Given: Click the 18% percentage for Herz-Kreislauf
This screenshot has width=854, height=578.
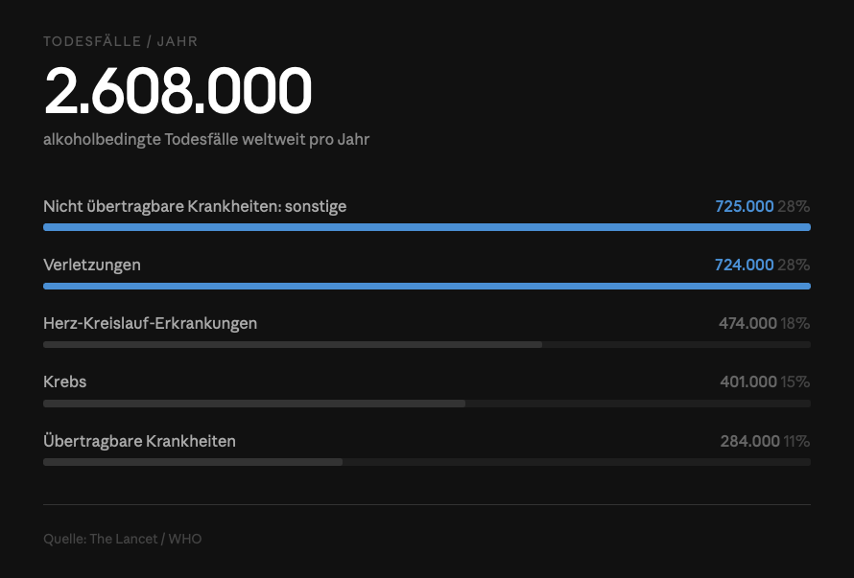Looking at the screenshot, I should (x=795, y=323).
